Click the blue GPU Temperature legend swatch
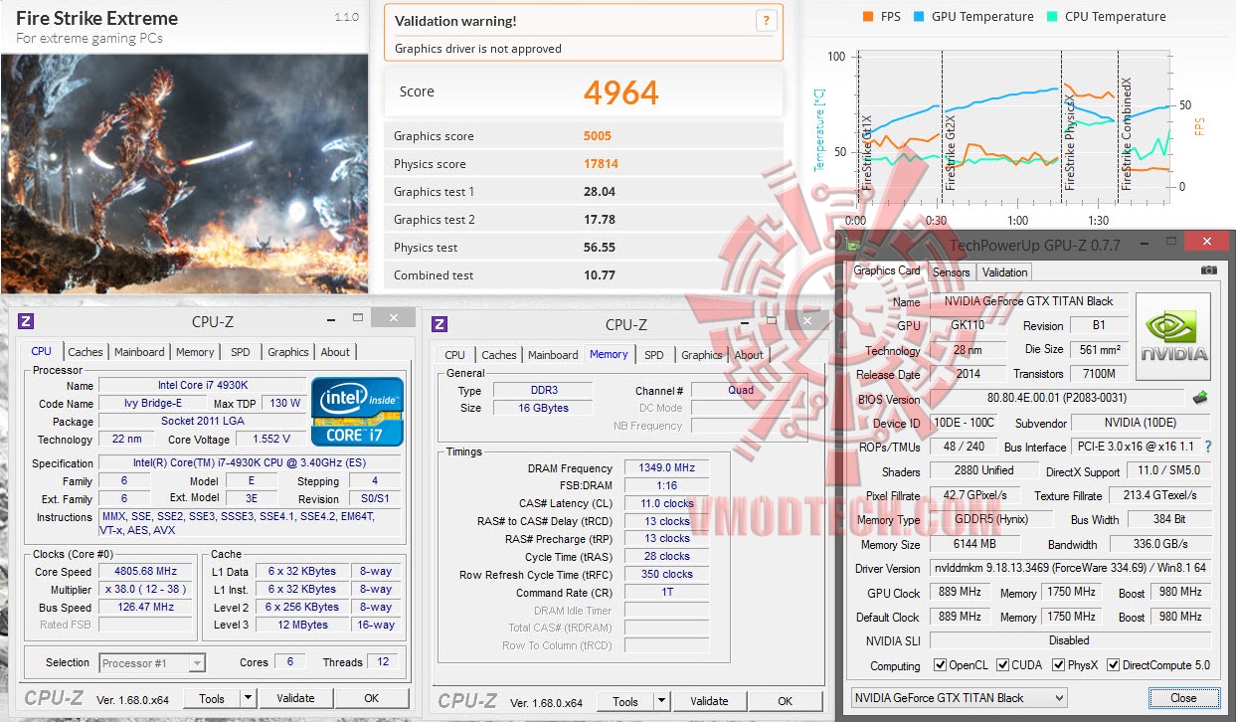This screenshot has width=1236, height=722. pyautogui.click(x=918, y=16)
